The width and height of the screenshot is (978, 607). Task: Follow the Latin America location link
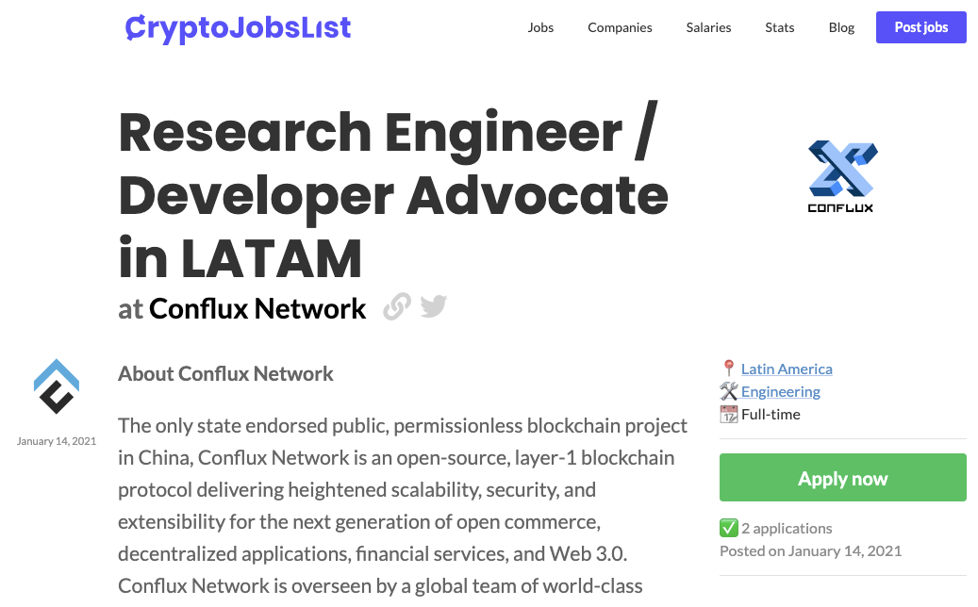point(787,369)
